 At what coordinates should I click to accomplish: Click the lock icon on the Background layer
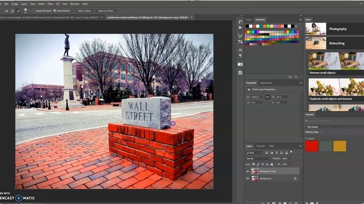295,178
